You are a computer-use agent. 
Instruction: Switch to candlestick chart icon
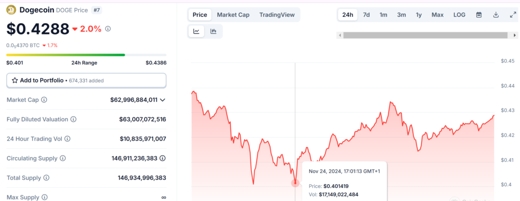click(213, 31)
